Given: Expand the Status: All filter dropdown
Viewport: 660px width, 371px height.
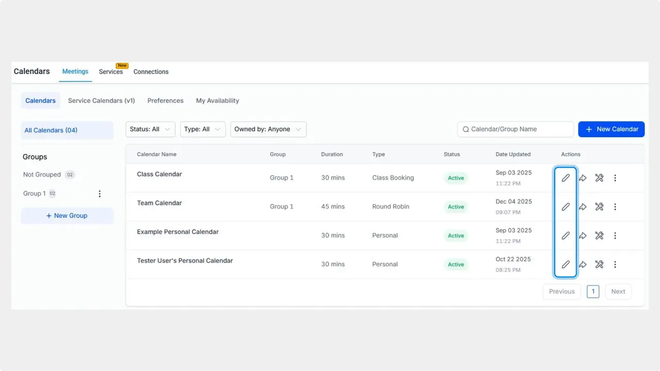Looking at the screenshot, I should [150, 129].
